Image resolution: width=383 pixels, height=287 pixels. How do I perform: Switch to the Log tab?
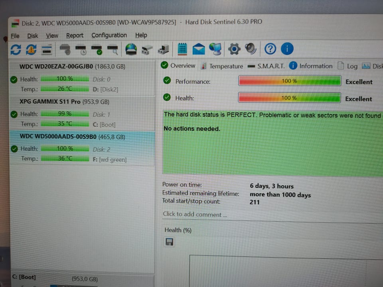[347, 66]
